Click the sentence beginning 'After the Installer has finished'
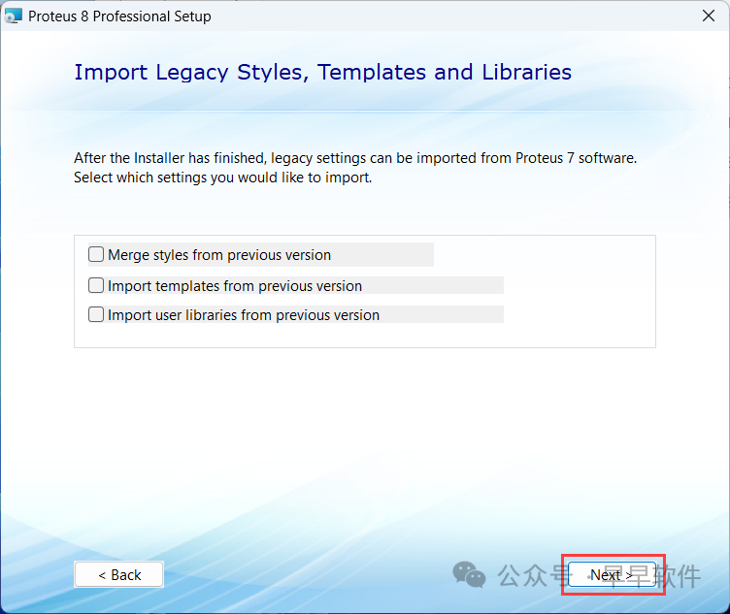 tap(355, 158)
